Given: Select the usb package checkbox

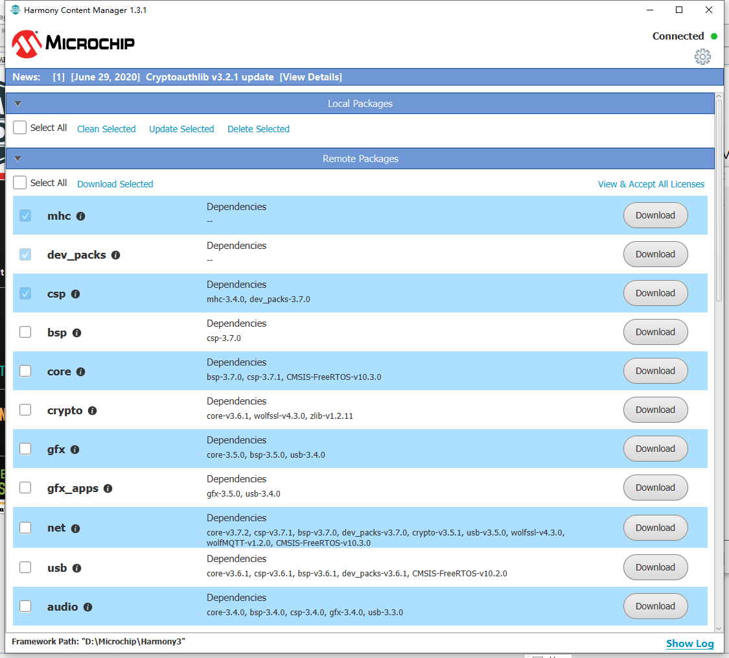Looking at the screenshot, I should tap(25, 567).
